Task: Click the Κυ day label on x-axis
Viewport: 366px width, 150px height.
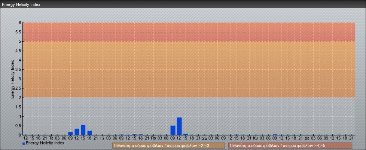Action: point(255,138)
